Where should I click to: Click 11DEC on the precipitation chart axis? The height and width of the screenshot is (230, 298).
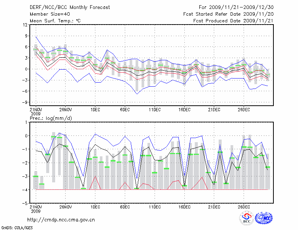pos(155,207)
